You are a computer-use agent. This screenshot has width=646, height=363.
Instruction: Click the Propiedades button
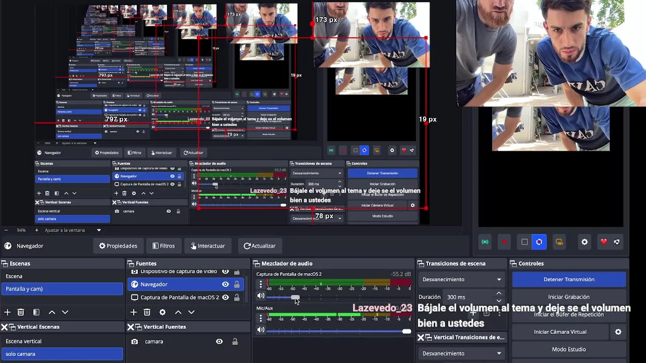coord(118,246)
